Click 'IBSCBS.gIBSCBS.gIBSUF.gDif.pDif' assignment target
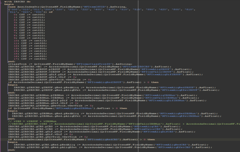The image size is (240, 152). (x=37, y=74)
